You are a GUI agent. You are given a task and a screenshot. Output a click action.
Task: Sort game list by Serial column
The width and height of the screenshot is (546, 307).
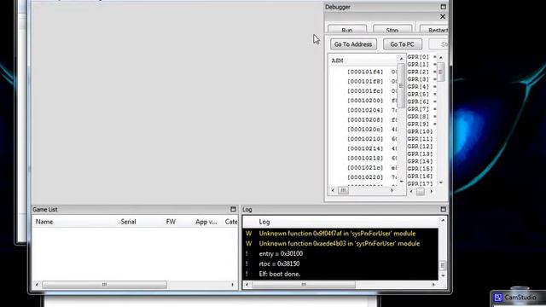tap(128, 222)
